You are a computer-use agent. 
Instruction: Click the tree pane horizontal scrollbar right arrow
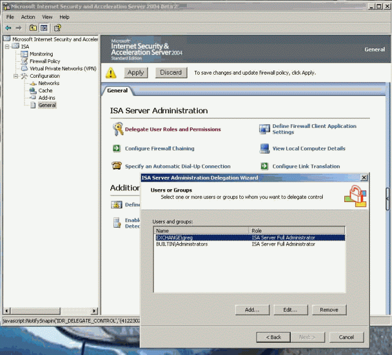click(94, 311)
